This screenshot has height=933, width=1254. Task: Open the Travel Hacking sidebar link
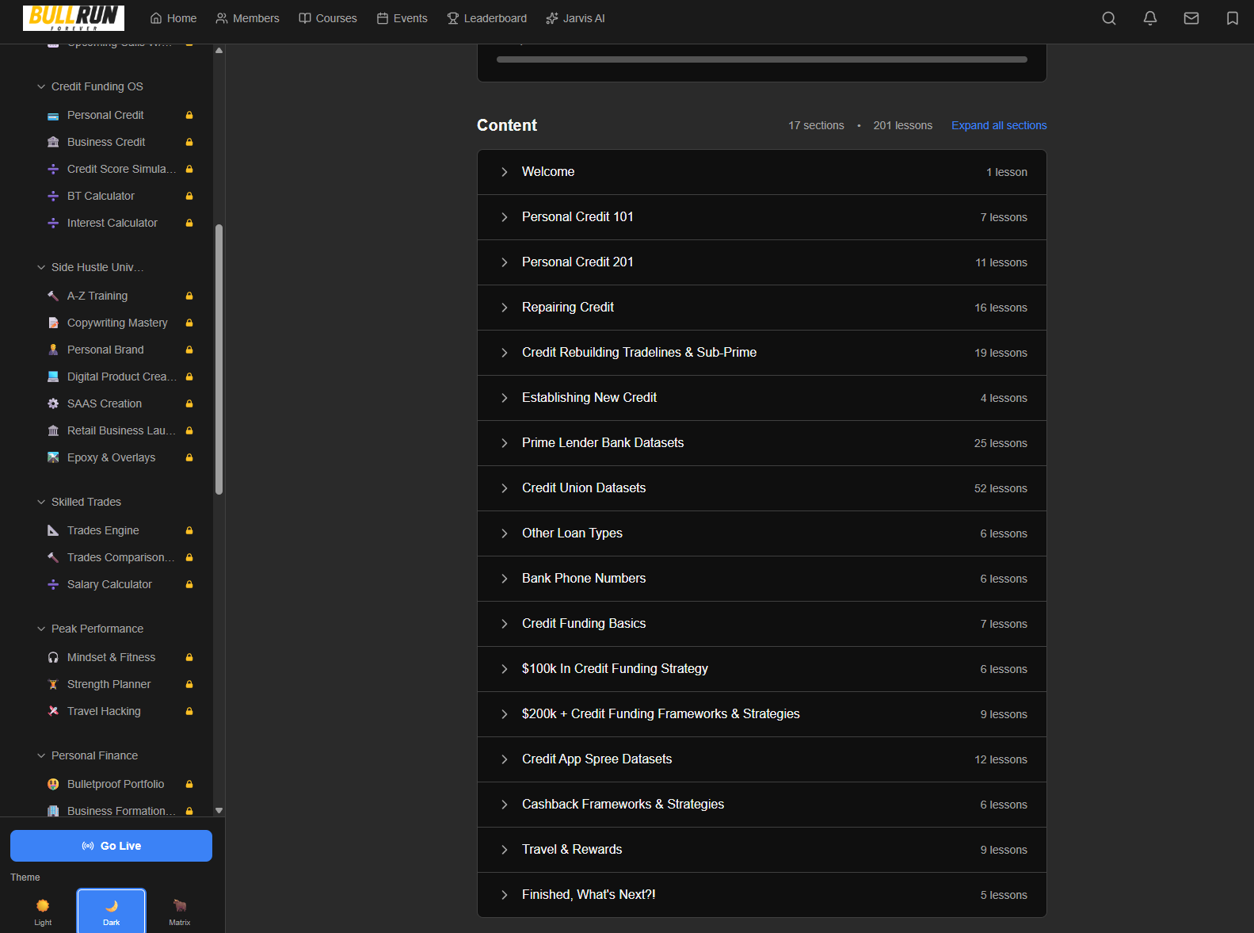pos(104,712)
